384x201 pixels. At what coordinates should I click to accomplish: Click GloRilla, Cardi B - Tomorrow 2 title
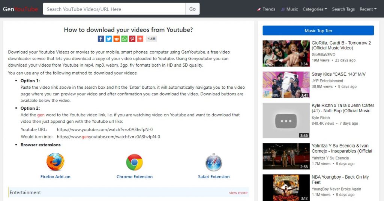pos(341,46)
